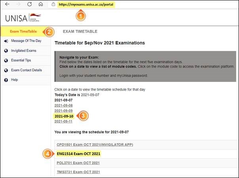Select the highlighted date 2021-09-10
The image size is (239, 178).
(63, 116)
